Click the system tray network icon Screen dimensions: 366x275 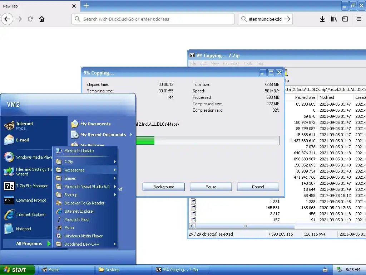point(340,270)
